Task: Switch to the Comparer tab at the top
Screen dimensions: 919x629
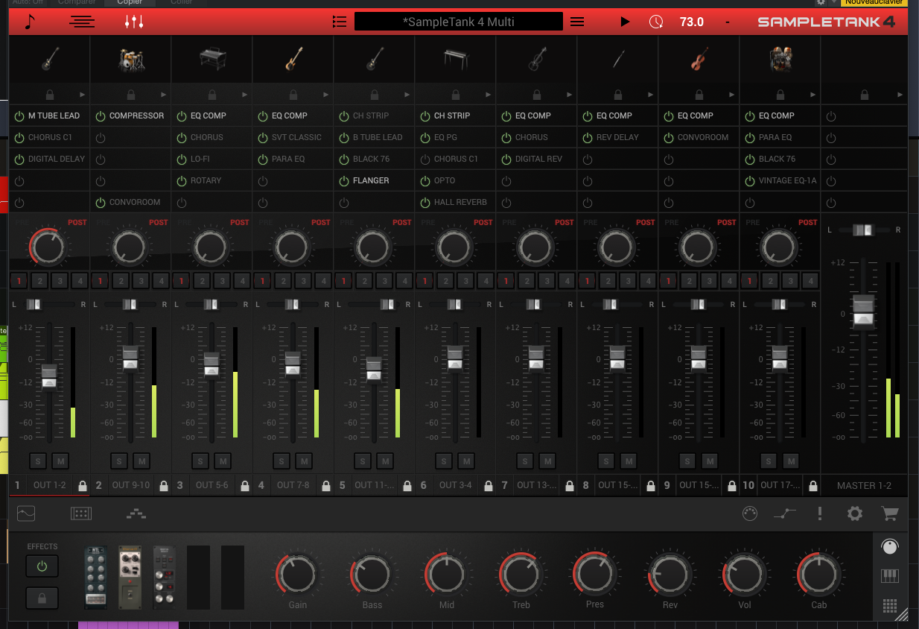Action: click(x=76, y=2)
